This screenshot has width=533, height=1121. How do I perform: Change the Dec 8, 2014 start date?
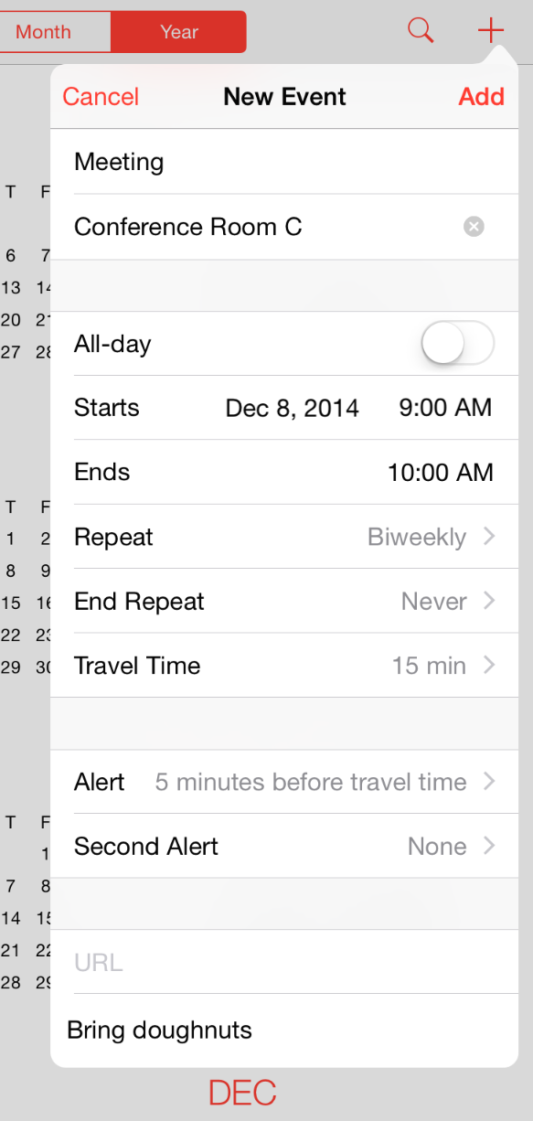[293, 408]
